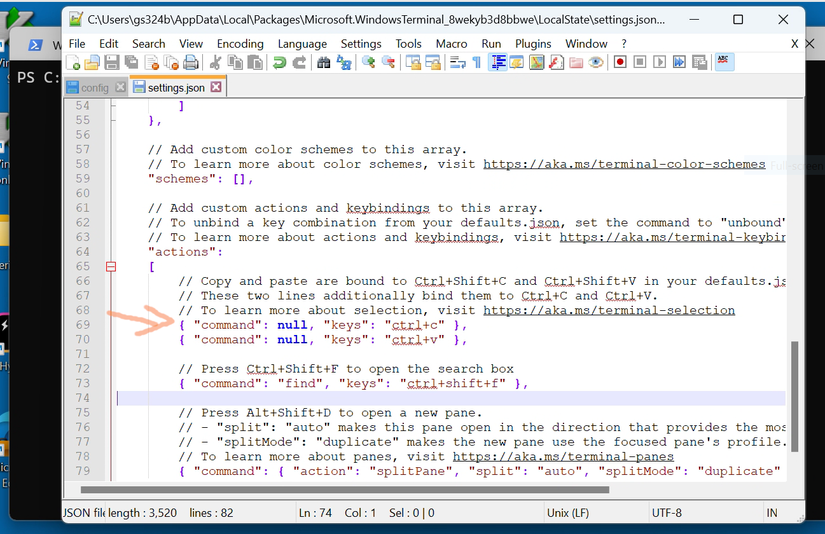Cut the selection with the scissors icon

tap(215, 62)
